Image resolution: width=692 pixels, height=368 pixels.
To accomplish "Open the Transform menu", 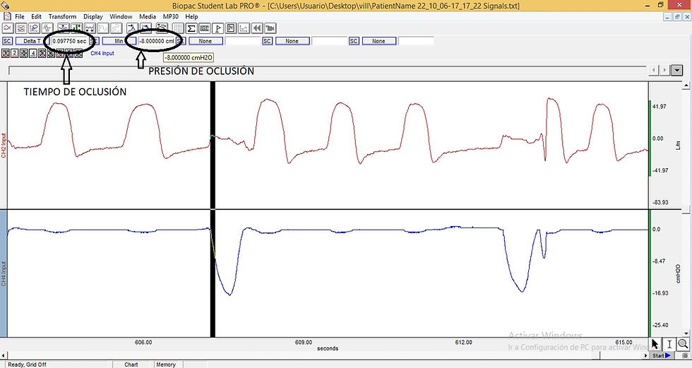I will pyautogui.click(x=62, y=16).
